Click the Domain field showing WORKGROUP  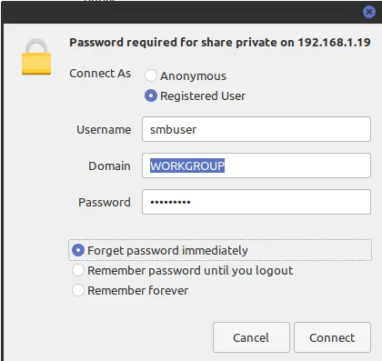tap(256, 165)
